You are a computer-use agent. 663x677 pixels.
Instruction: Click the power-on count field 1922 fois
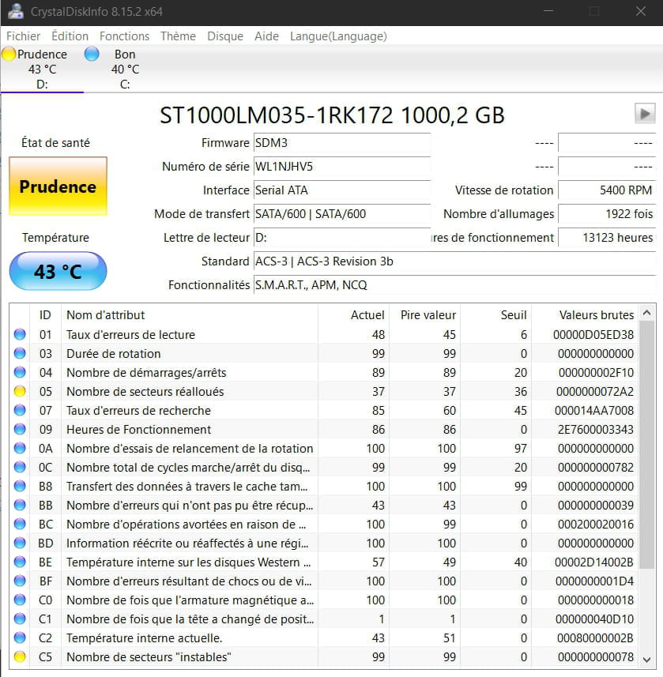[x=607, y=214]
